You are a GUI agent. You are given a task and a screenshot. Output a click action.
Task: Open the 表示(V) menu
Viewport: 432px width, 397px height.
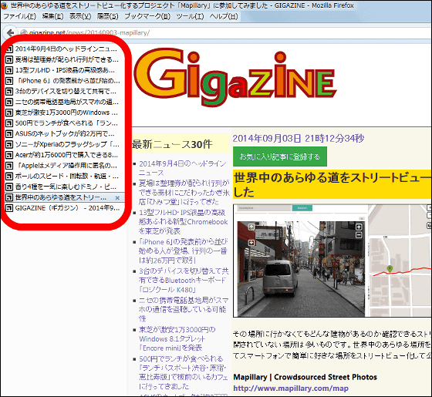coord(80,16)
